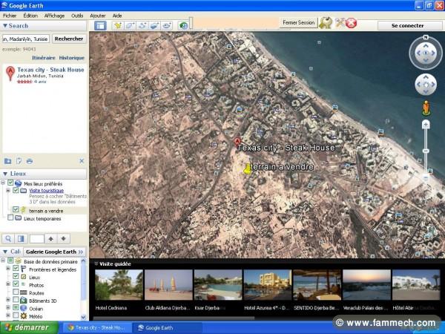Open the Fichier menu
Image resolution: width=445 pixels, height=334 pixels.
click(10, 16)
